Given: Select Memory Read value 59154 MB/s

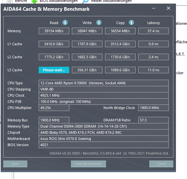Looking at the screenshot, I should [x=54, y=31].
